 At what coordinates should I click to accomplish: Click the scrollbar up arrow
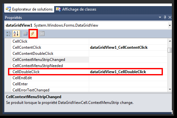tap(170, 41)
